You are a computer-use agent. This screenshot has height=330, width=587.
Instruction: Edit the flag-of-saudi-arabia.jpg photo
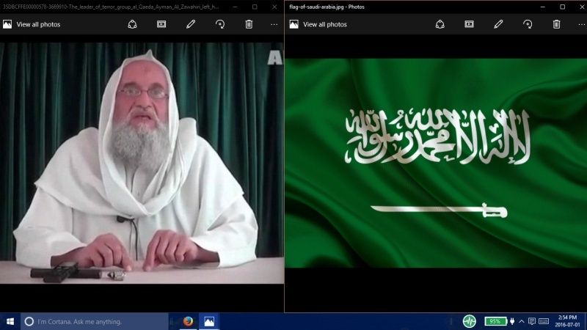pos(498,24)
